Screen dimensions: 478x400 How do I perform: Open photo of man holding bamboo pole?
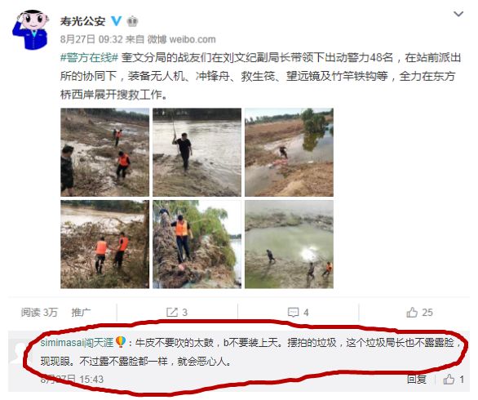tap(197, 153)
